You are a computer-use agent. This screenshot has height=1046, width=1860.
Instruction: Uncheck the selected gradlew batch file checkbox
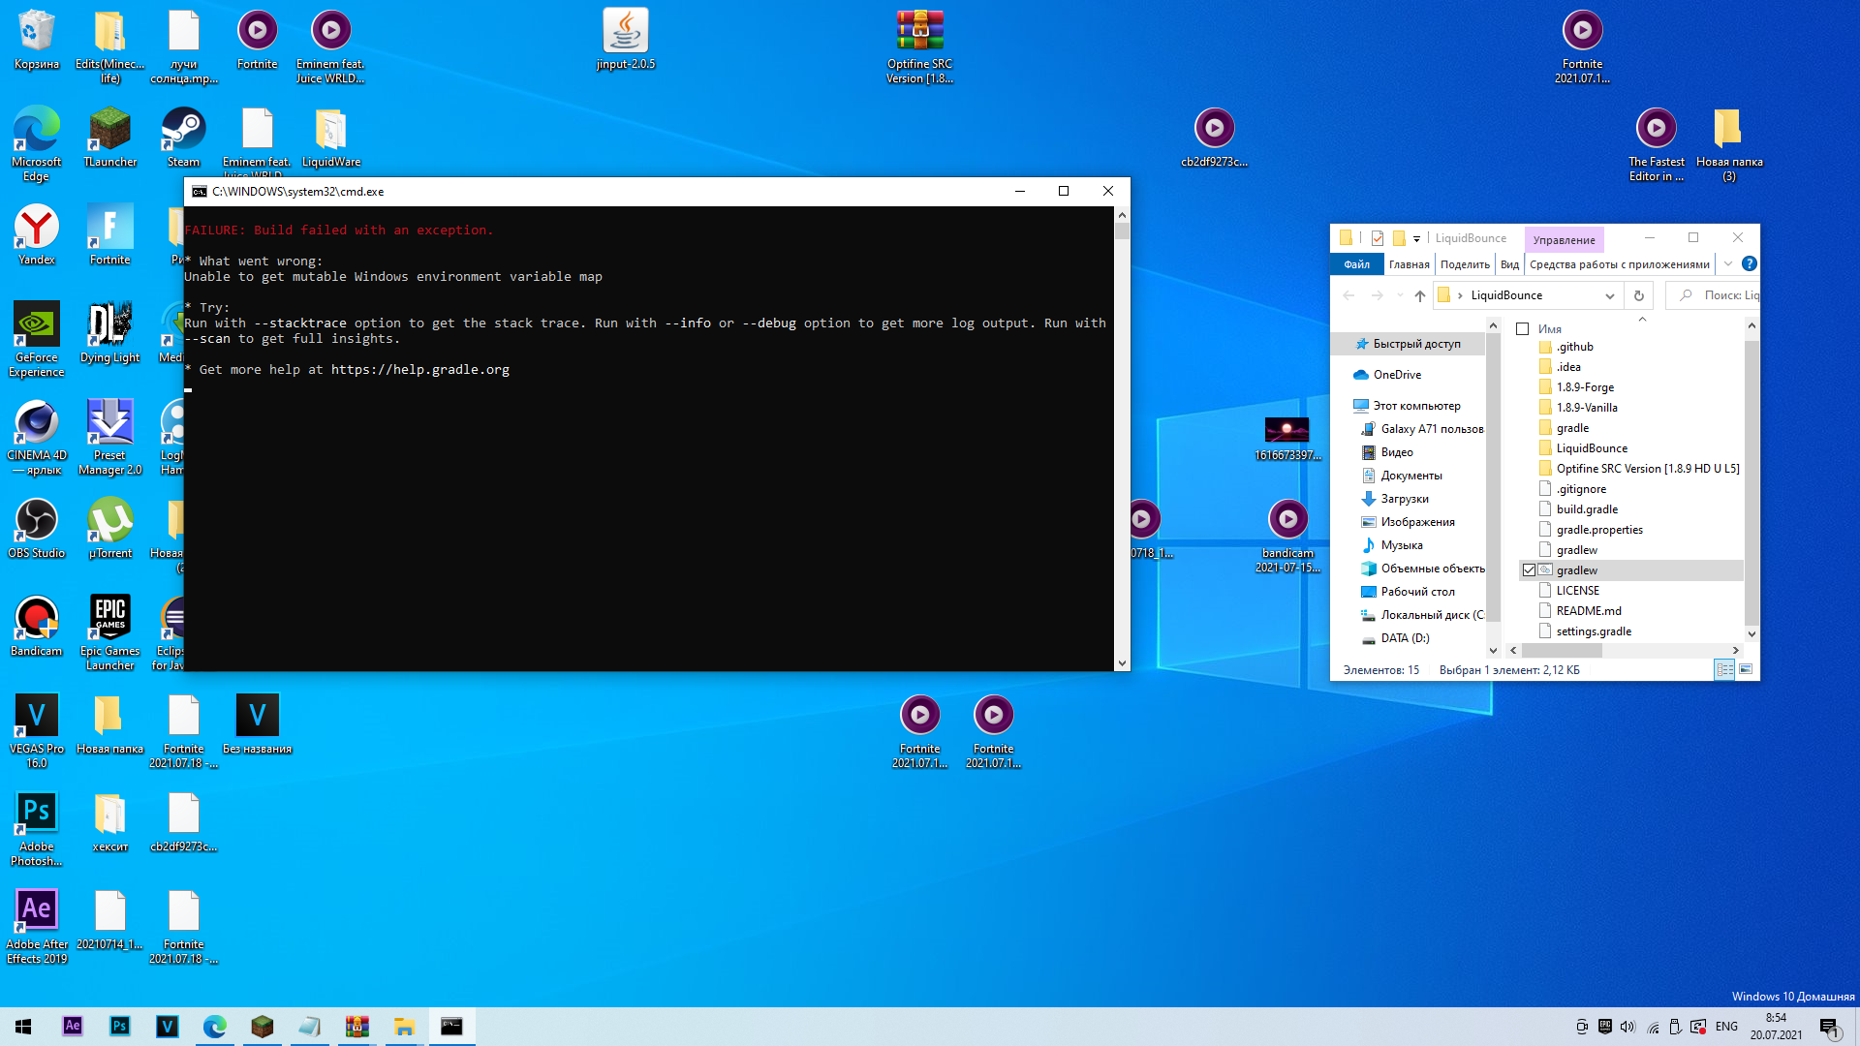[1529, 570]
